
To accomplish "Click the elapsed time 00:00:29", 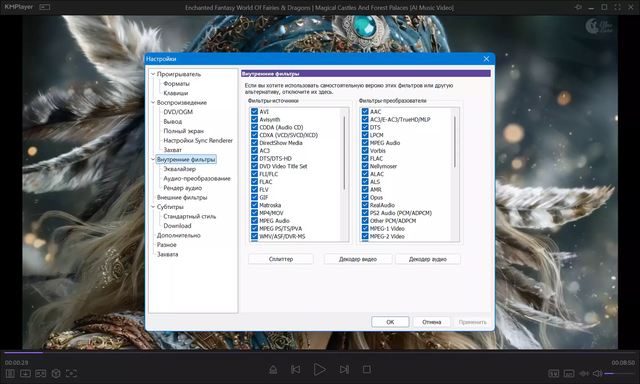I will pos(17,363).
